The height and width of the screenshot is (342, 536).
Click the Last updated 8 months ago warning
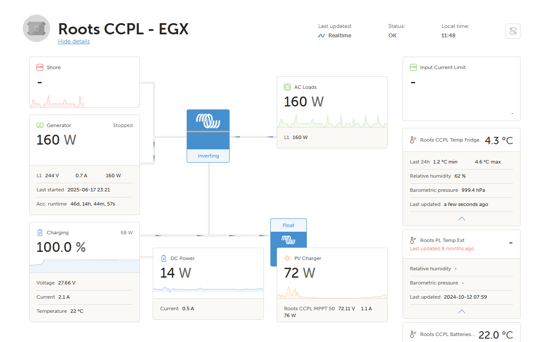pos(442,248)
